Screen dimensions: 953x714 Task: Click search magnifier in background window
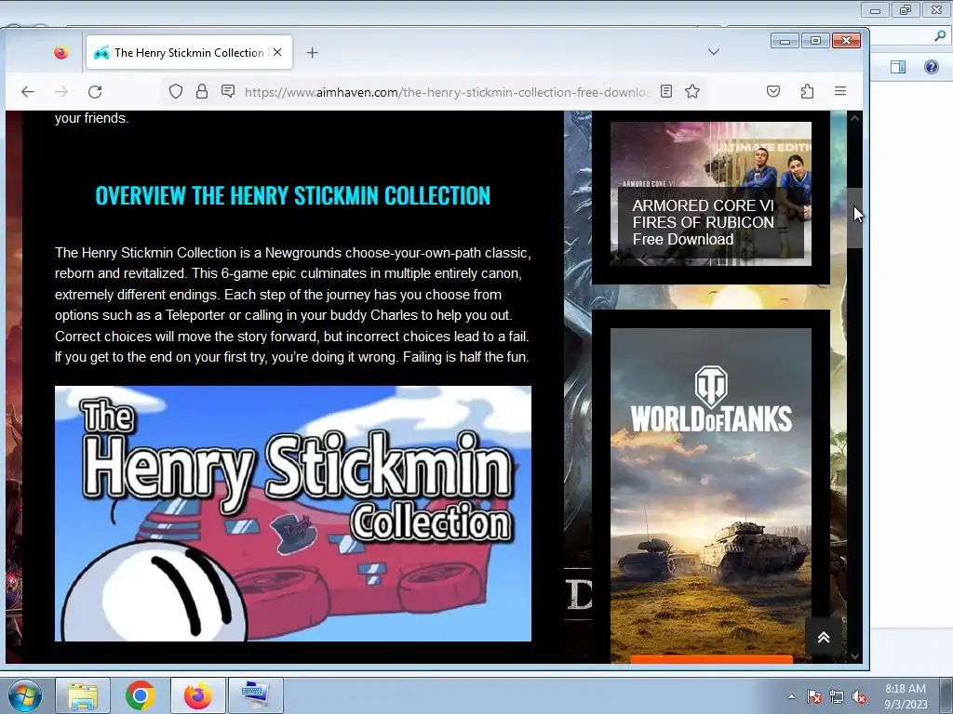[940, 36]
